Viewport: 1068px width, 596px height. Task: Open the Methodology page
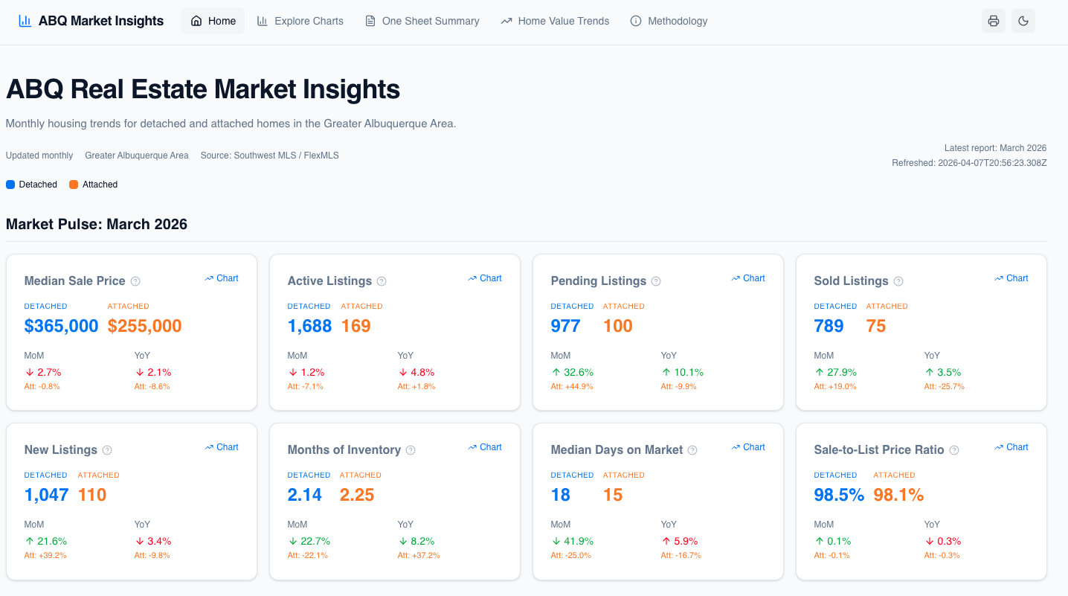[x=669, y=21]
